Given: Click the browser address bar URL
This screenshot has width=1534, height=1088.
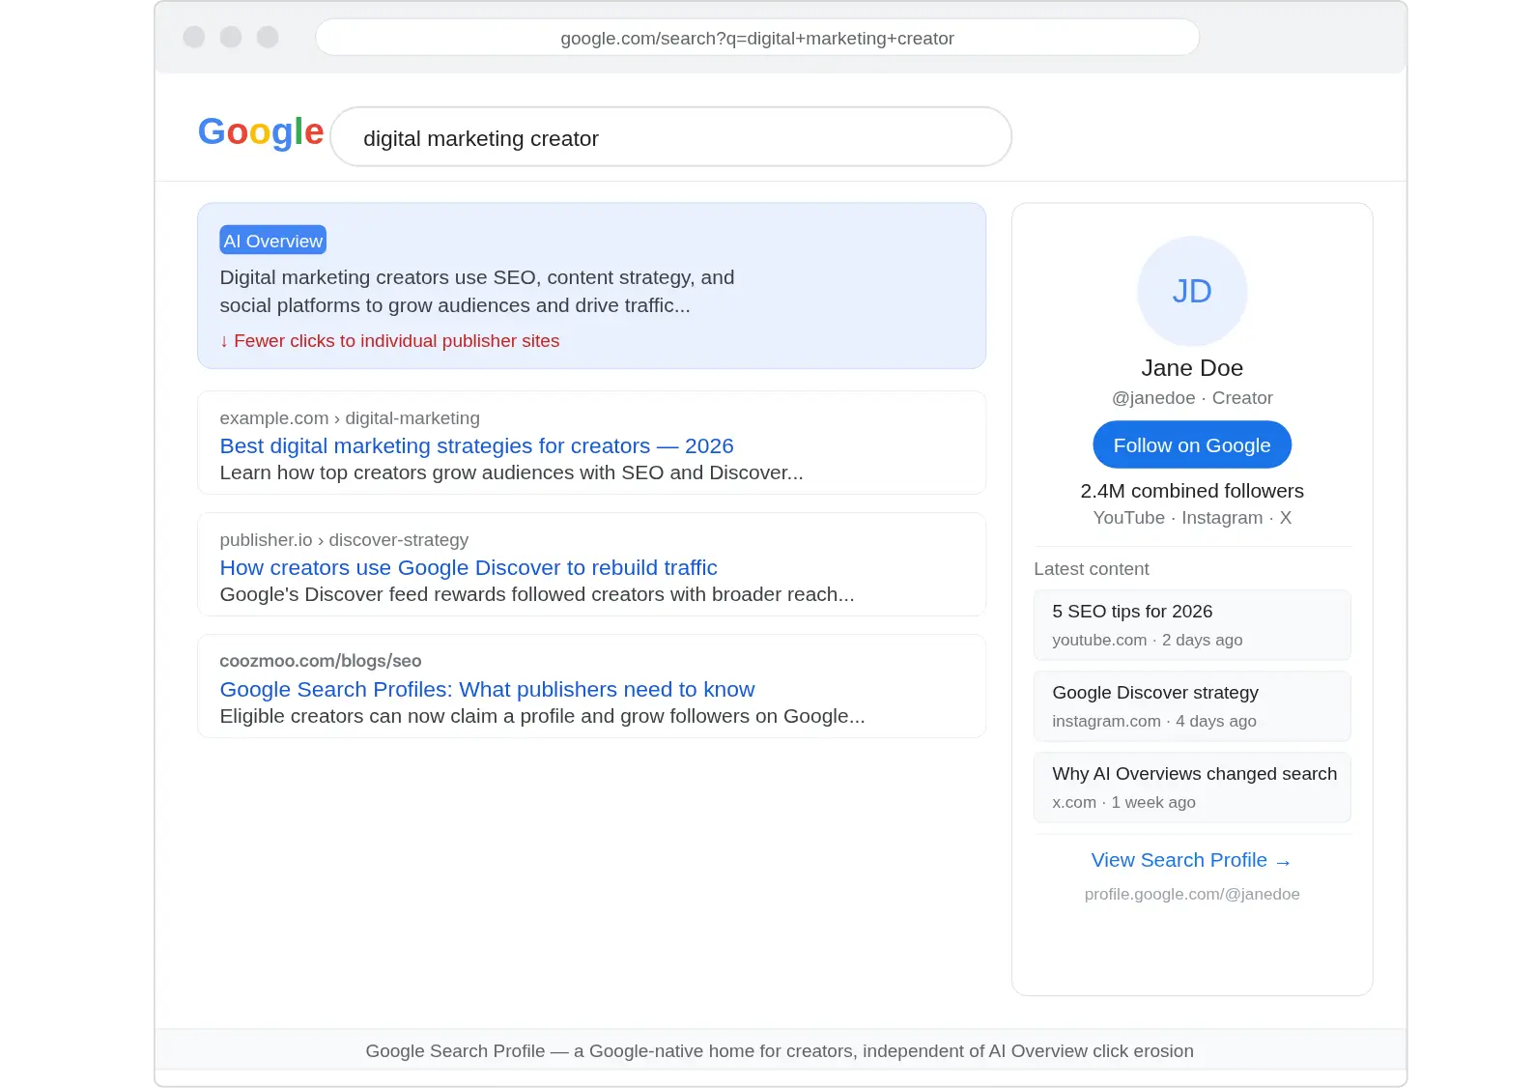Looking at the screenshot, I should point(757,38).
